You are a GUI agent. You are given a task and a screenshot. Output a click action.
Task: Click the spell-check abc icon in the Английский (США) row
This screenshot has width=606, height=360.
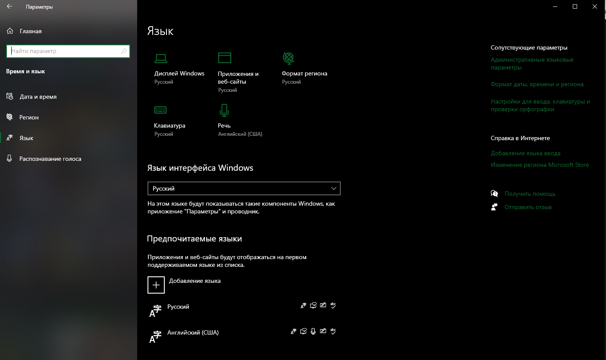(333, 332)
